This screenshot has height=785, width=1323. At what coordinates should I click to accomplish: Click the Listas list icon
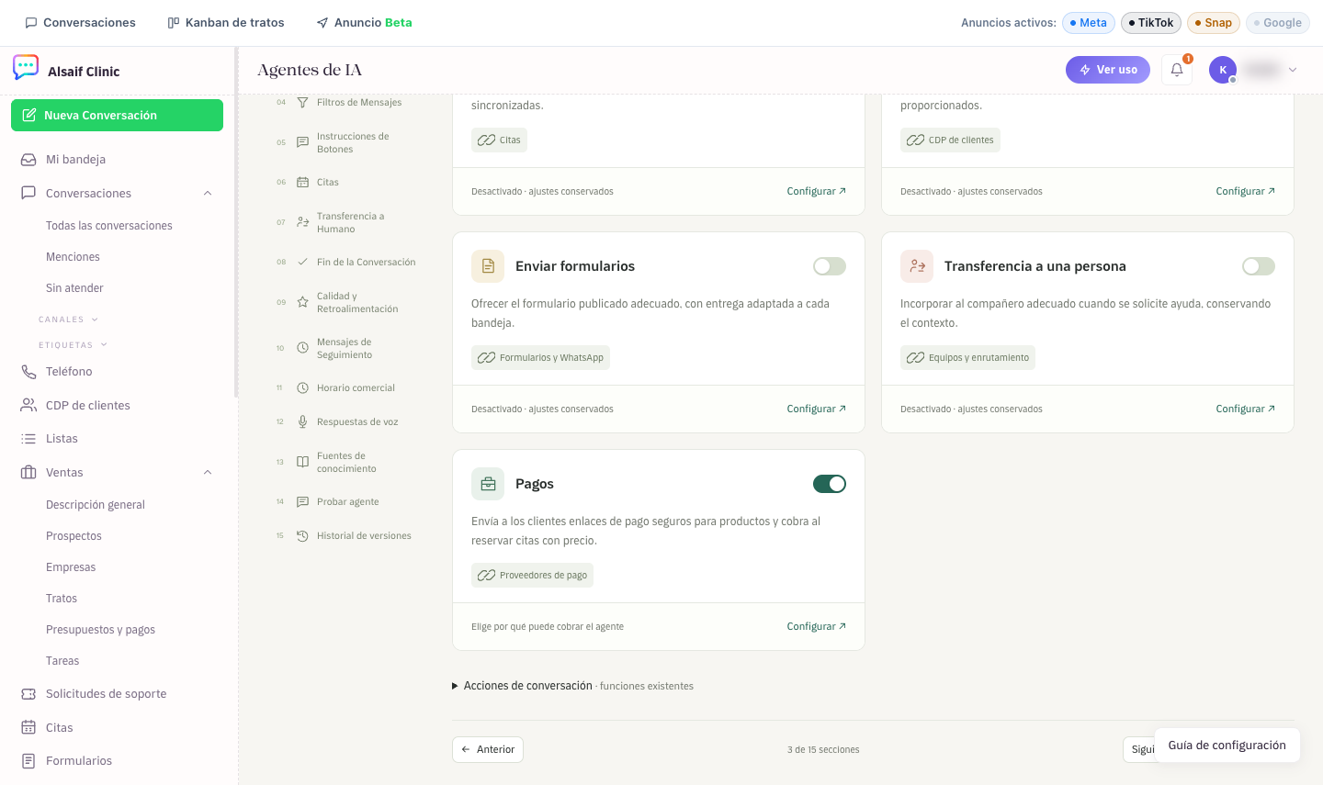point(28,439)
